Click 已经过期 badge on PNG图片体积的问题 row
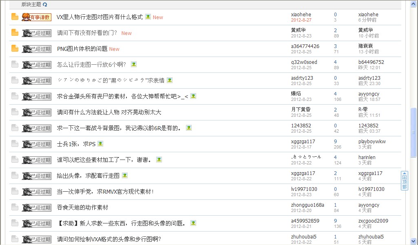 pos(37,49)
